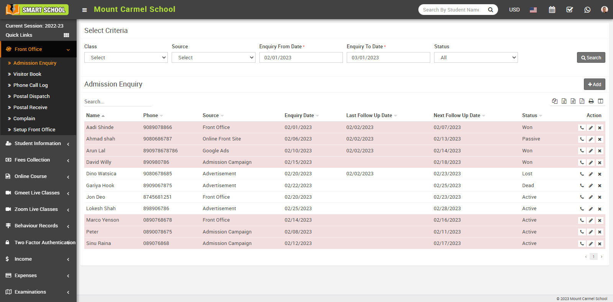
Task: Edit Ahmad shah's enquiry with pencil icon
Action: (591, 139)
